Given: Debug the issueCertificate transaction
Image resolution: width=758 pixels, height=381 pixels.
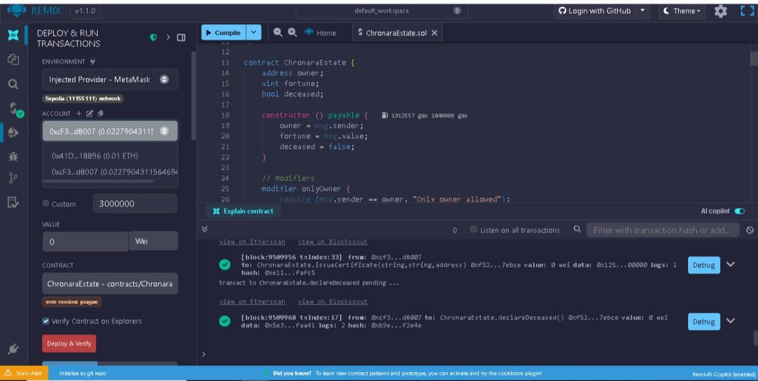Looking at the screenshot, I should tap(704, 265).
